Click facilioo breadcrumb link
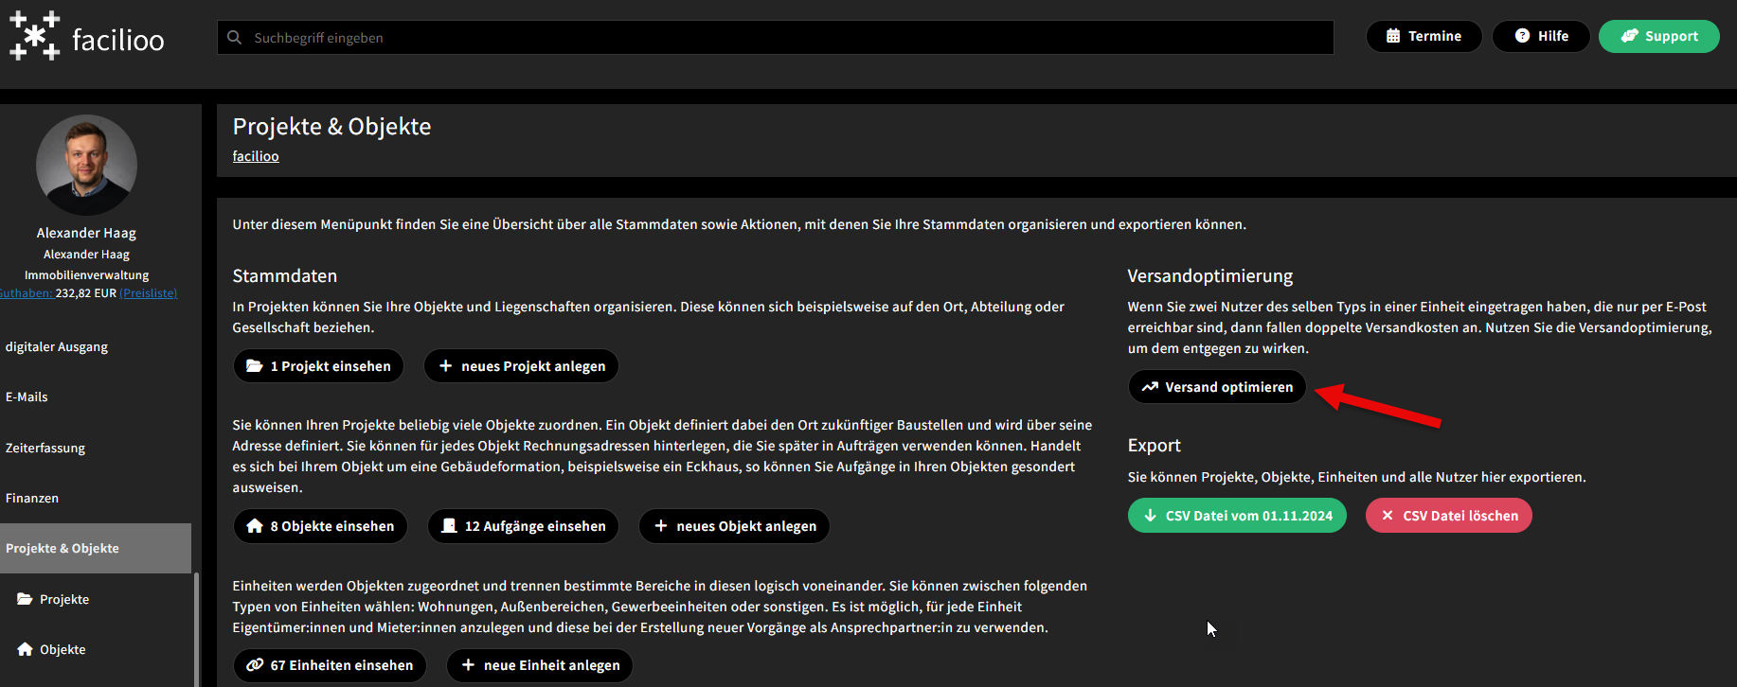Image resolution: width=1737 pixels, height=687 pixels. point(256,156)
